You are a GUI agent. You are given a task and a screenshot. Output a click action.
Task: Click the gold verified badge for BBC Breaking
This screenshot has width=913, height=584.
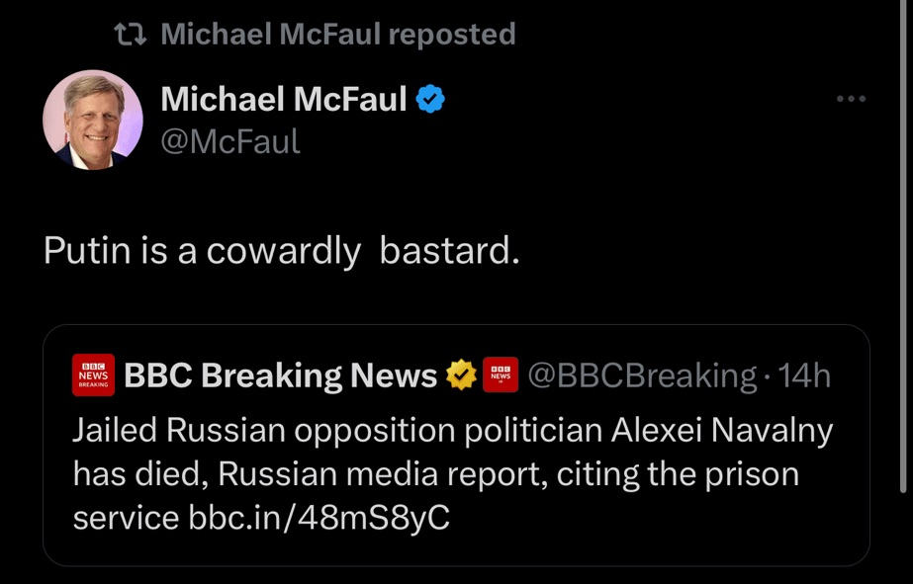pos(459,375)
